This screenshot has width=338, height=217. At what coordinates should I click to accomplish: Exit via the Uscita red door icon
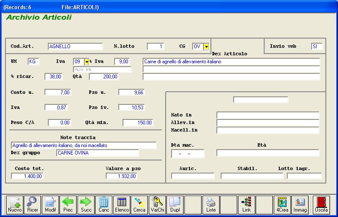(x=321, y=205)
